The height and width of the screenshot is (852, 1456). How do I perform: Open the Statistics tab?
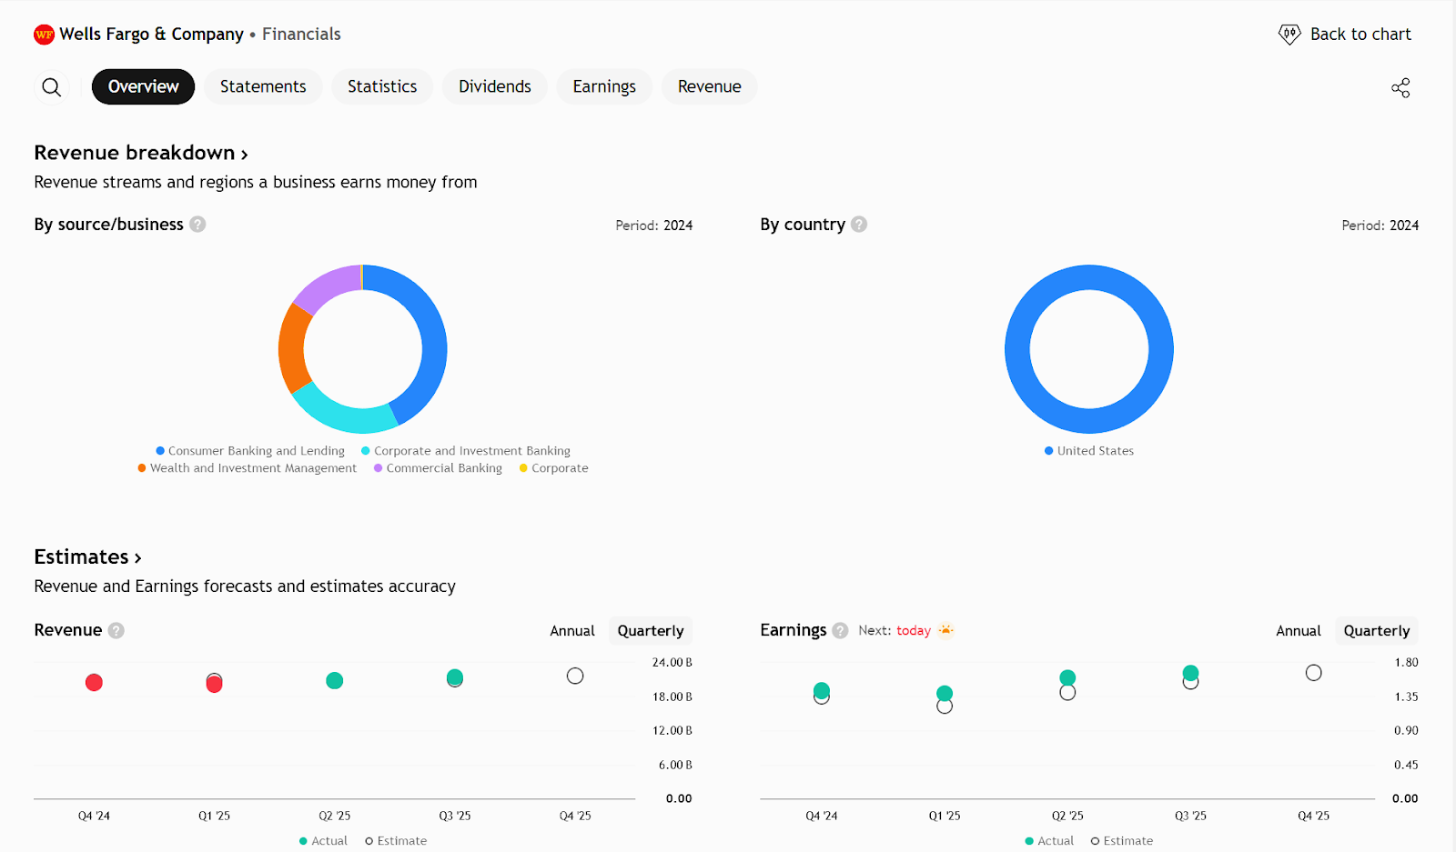382,86
